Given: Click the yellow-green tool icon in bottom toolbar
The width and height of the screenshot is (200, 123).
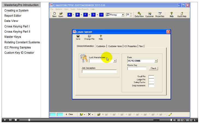Looking at the screenshot, I should pos(81,115).
